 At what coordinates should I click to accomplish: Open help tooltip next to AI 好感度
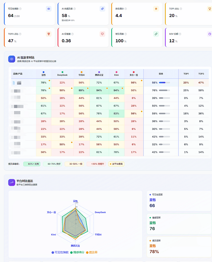click(72, 34)
